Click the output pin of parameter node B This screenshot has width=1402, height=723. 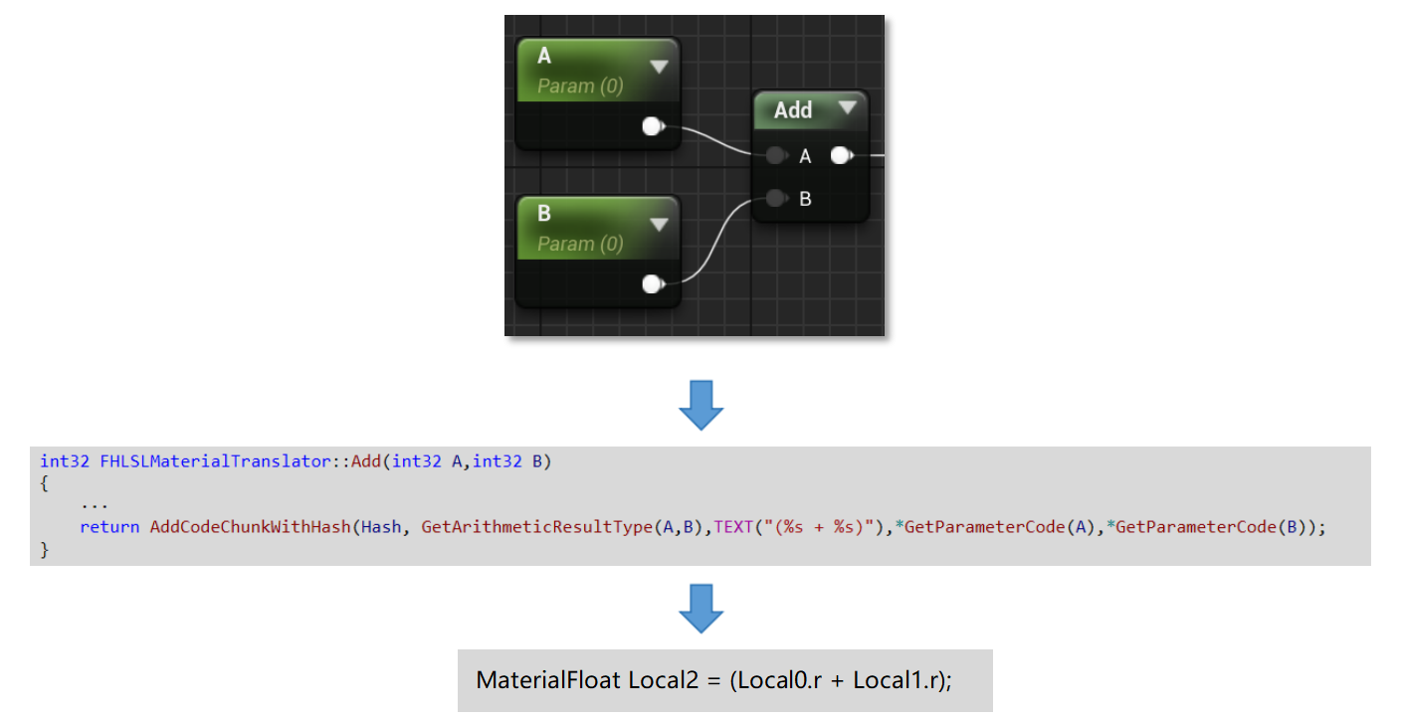(652, 284)
